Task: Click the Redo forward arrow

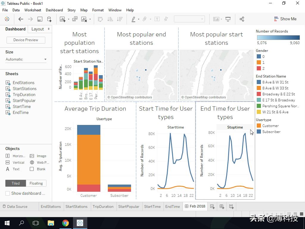Action: (30, 19)
